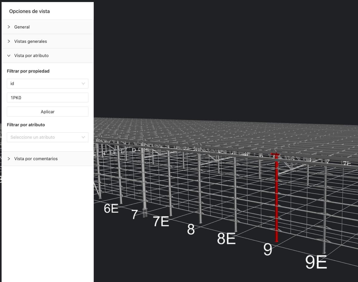Click the chevron beside Vista por comentarios

[9, 159]
